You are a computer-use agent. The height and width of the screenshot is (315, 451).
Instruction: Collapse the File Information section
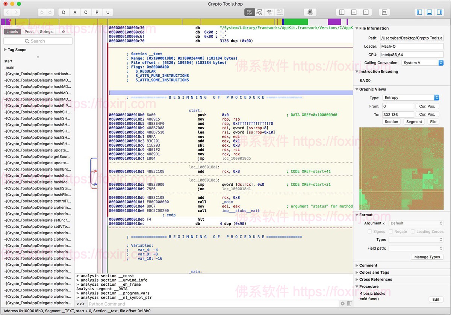click(x=357, y=28)
